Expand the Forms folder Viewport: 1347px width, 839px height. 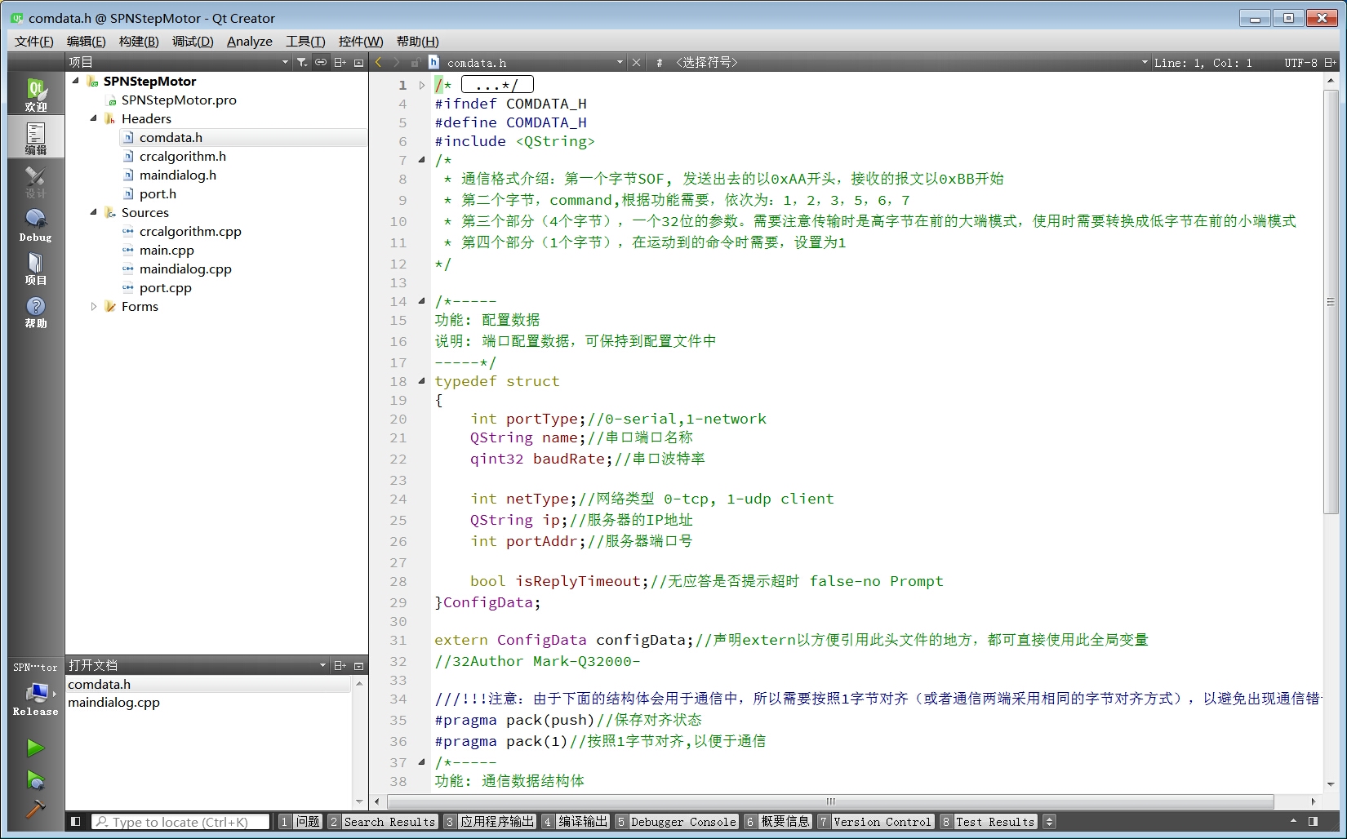93,306
